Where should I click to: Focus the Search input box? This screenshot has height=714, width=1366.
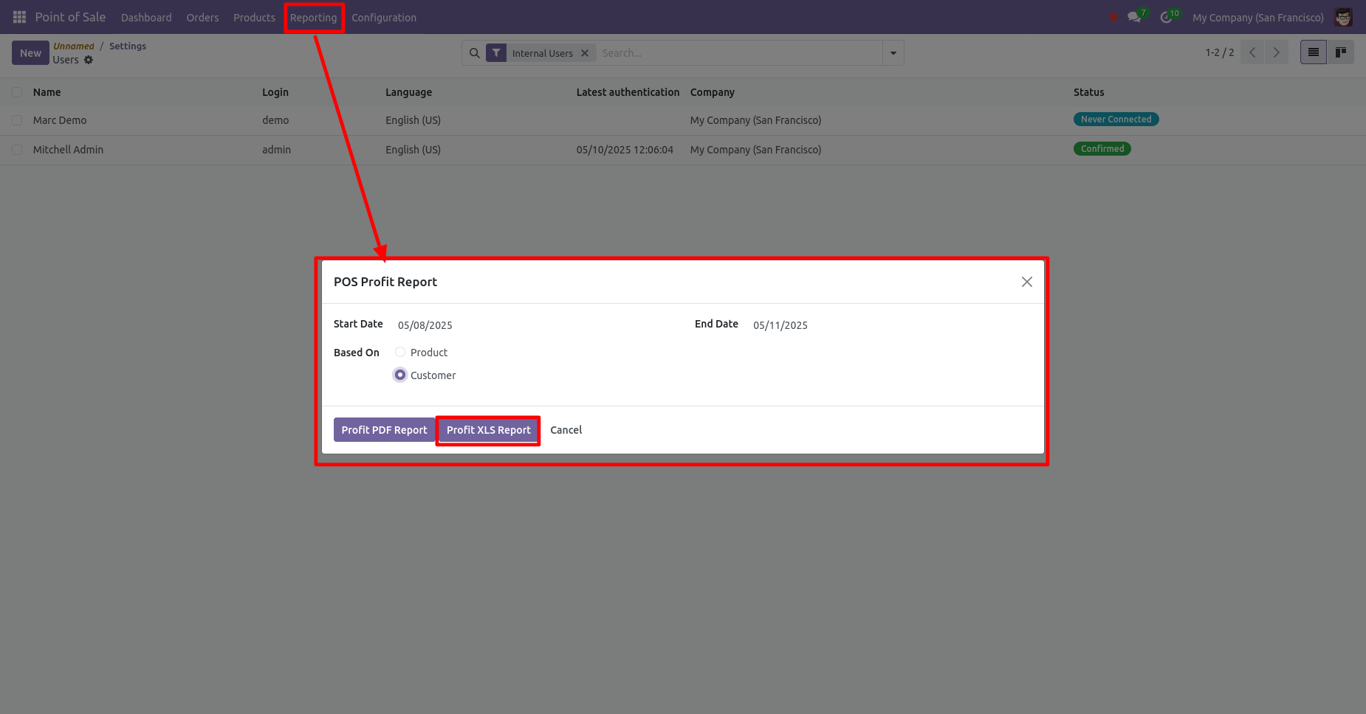[738, 53]
